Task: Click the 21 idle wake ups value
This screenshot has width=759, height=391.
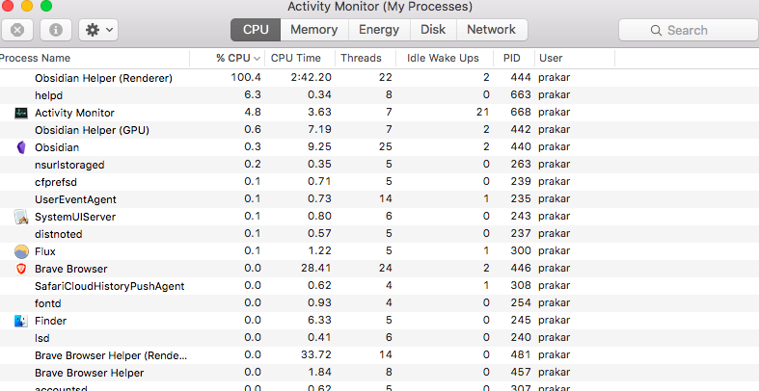Action: tap(482, 112)
